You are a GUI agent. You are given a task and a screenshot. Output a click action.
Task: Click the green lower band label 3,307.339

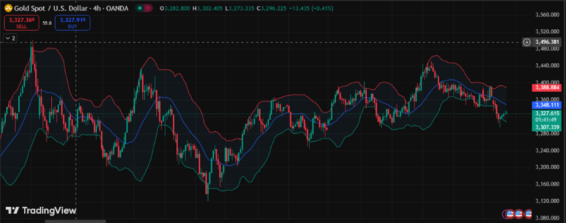click(x=547, y=127)
